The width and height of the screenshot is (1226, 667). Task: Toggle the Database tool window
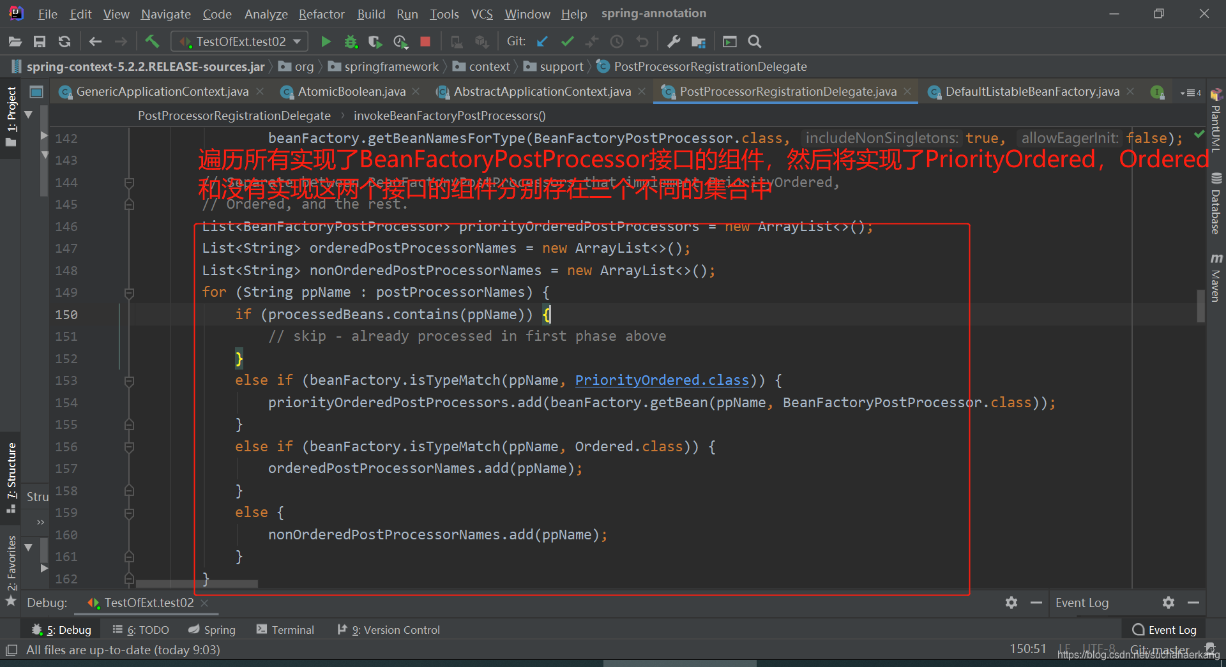[1216, 204]
